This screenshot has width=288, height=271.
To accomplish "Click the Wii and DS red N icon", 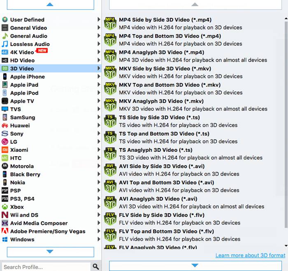I will click(5, 215).
